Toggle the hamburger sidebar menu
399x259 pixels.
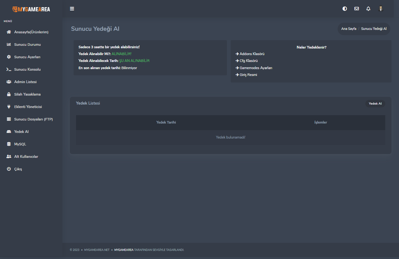pyautogui.click(x=72, y=9)
